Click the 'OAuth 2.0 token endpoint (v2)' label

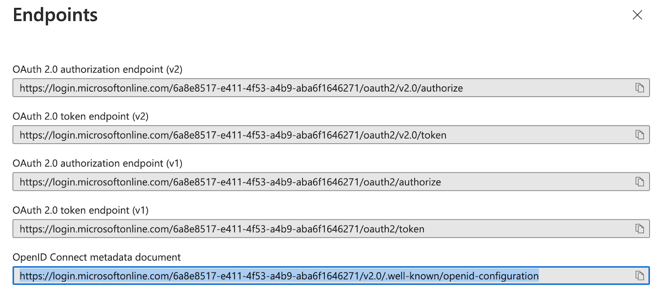click(80, 117)
